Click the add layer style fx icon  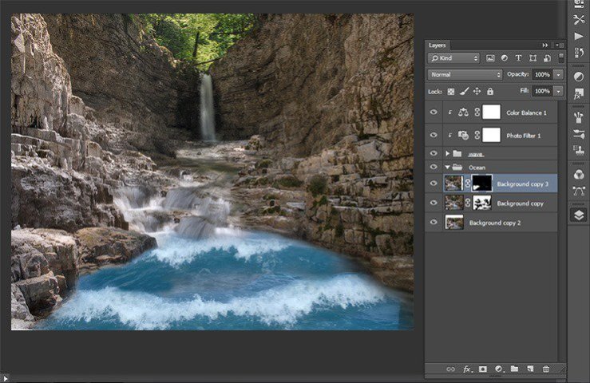[x=468, y=369]
